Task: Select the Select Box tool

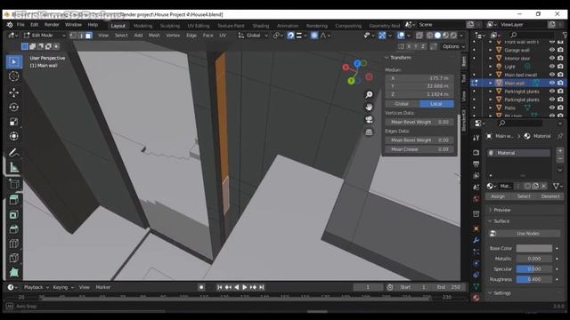Action: point(14,61)
